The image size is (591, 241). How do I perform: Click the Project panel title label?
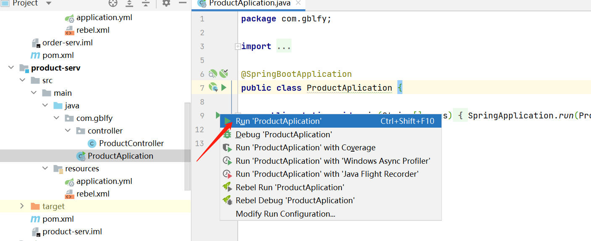point(25,3)
